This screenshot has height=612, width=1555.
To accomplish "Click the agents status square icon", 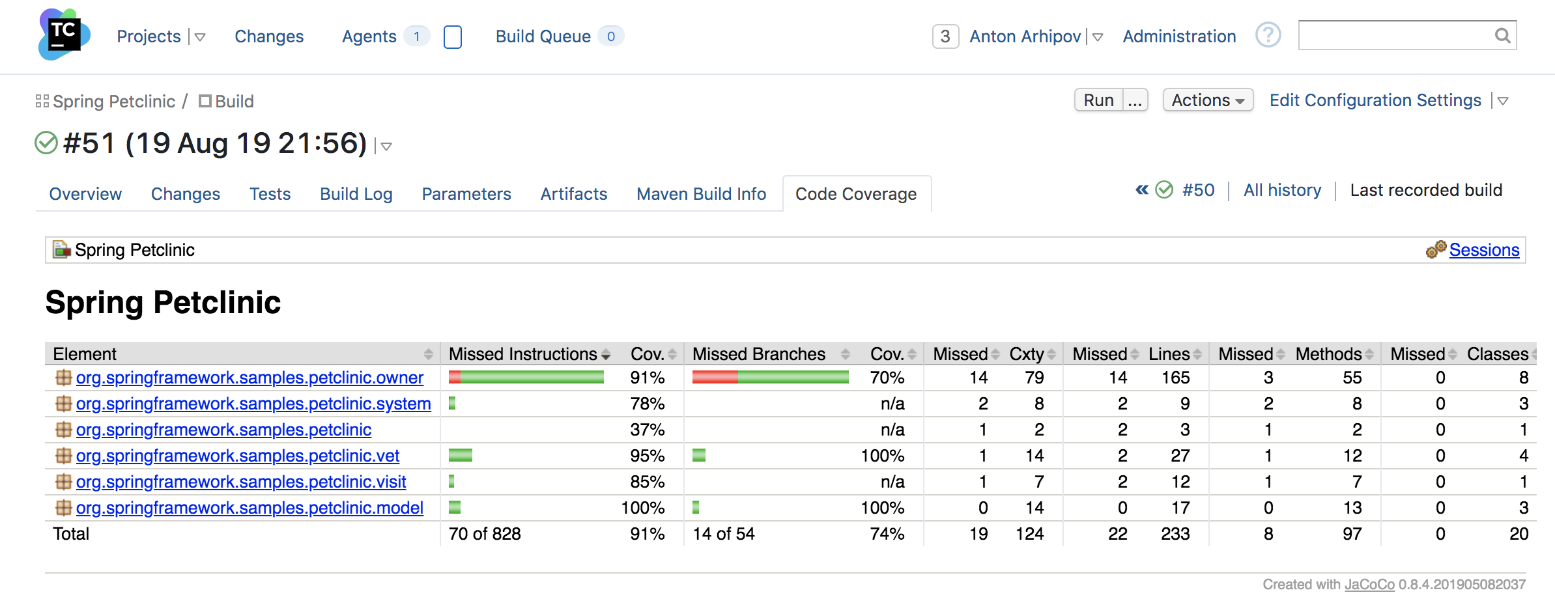I will pyautogui.click(x=453, y=36).
